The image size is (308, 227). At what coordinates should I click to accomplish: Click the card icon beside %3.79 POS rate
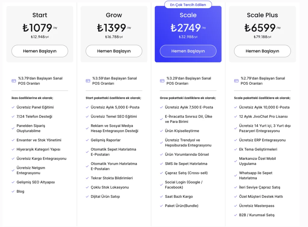coord(14,81)
